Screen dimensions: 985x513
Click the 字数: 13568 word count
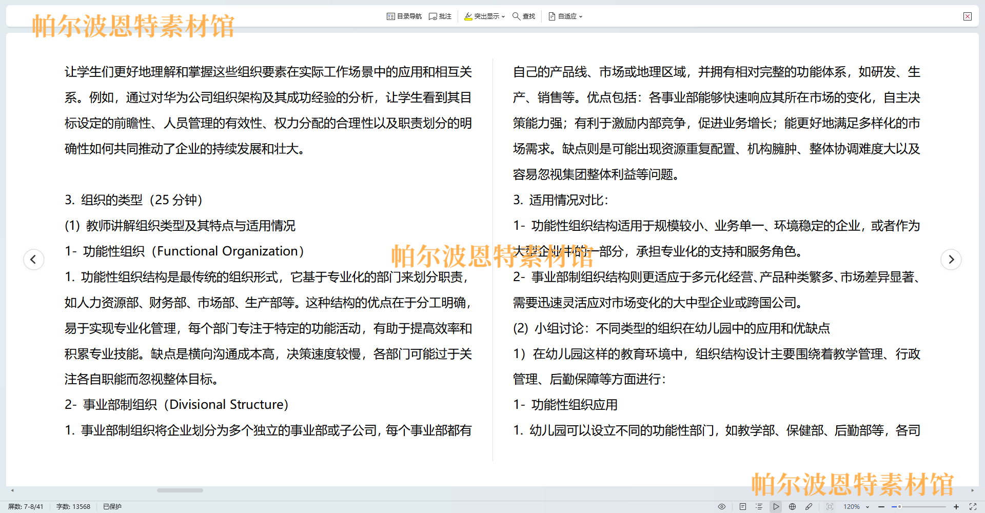[73, 506]
